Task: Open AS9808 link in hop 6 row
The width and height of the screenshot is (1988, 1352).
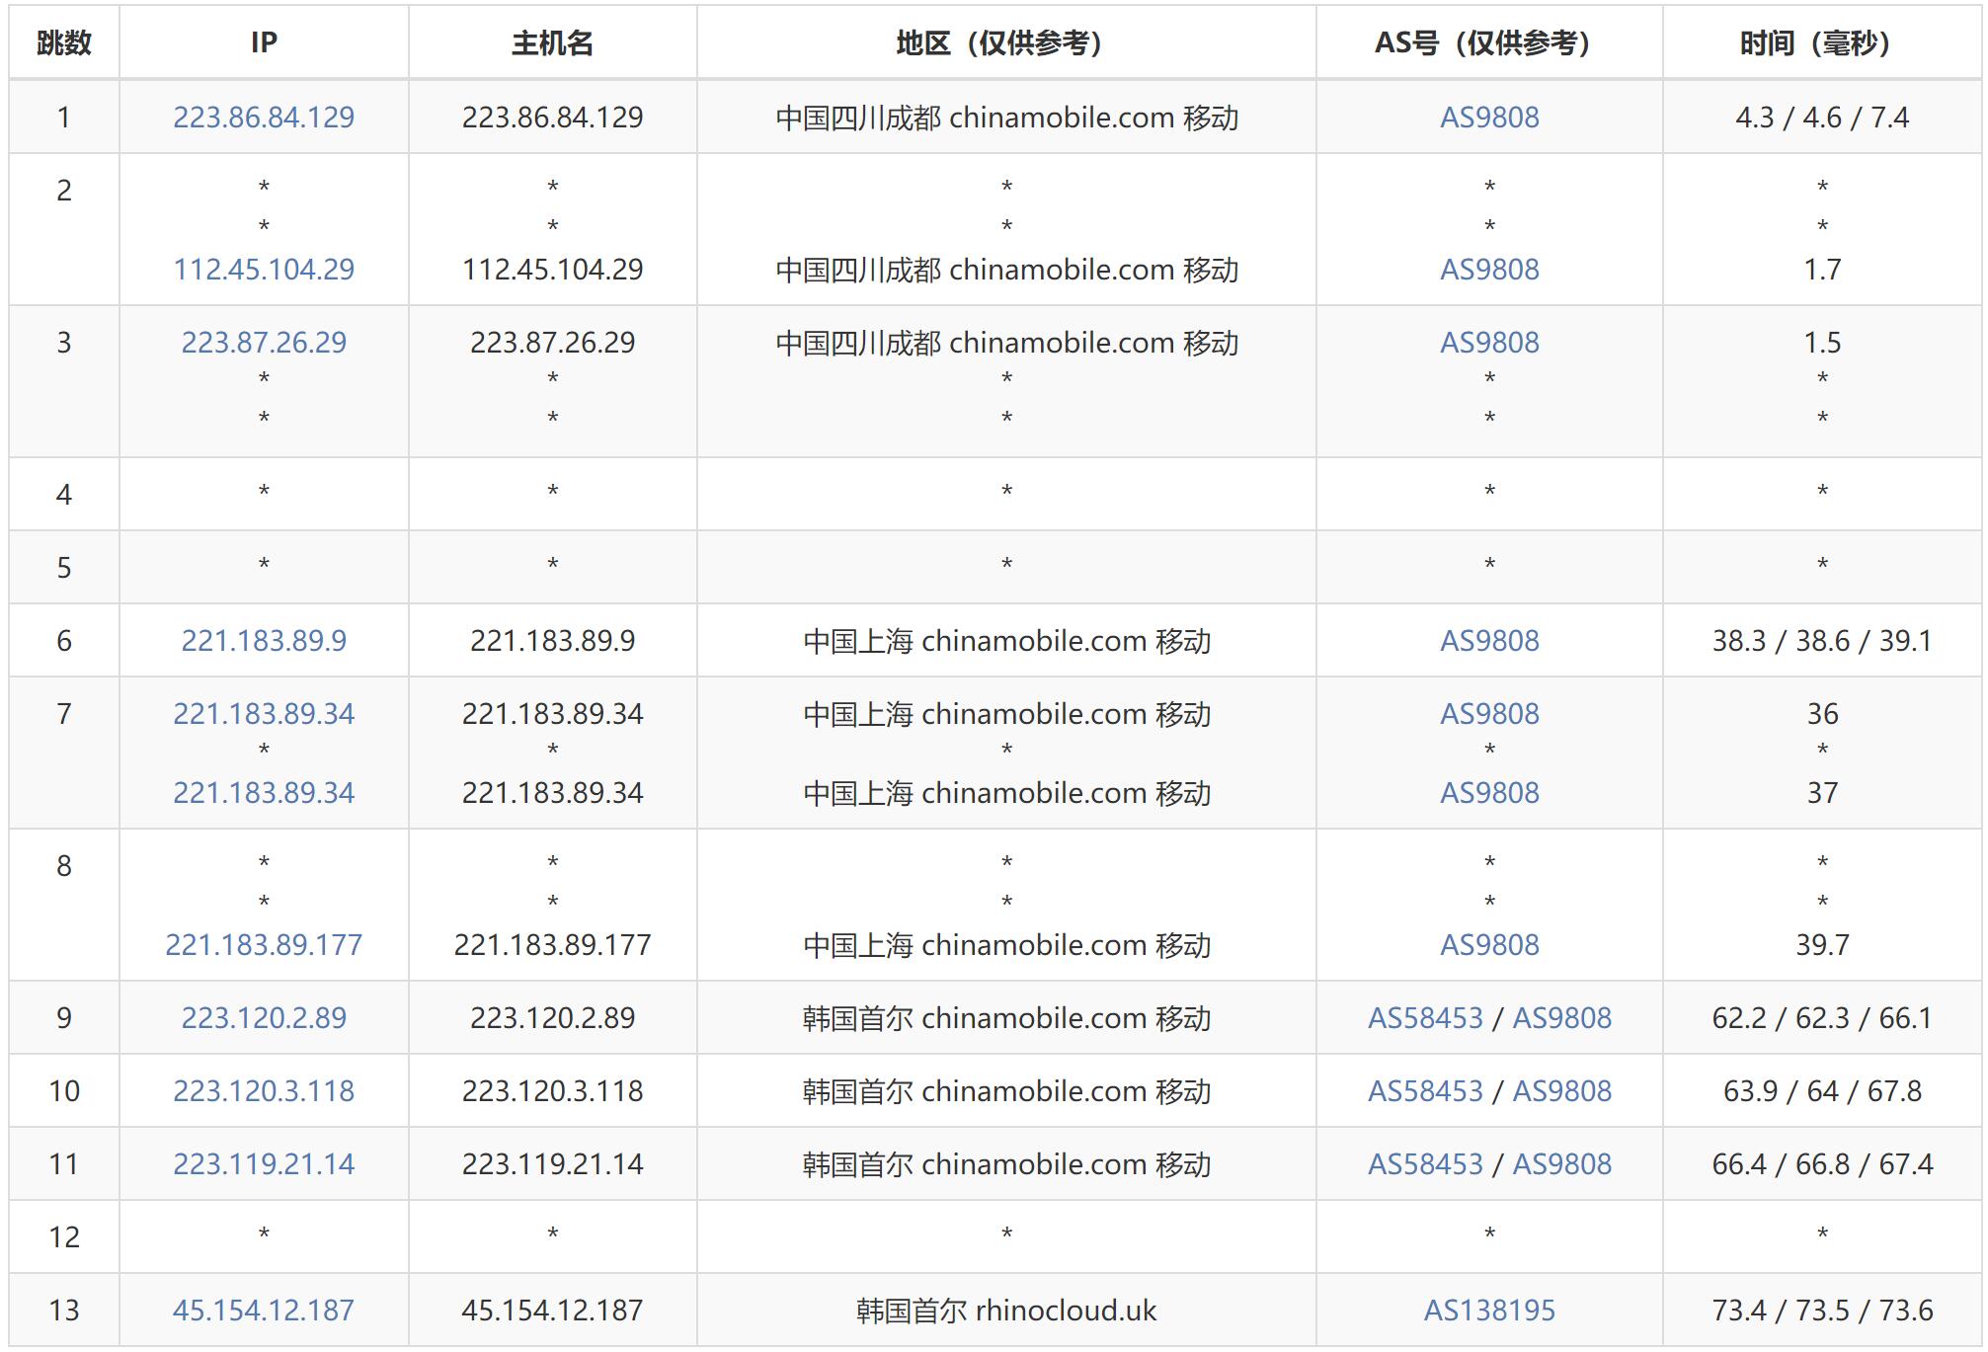Action: (x=1489, y=641)
